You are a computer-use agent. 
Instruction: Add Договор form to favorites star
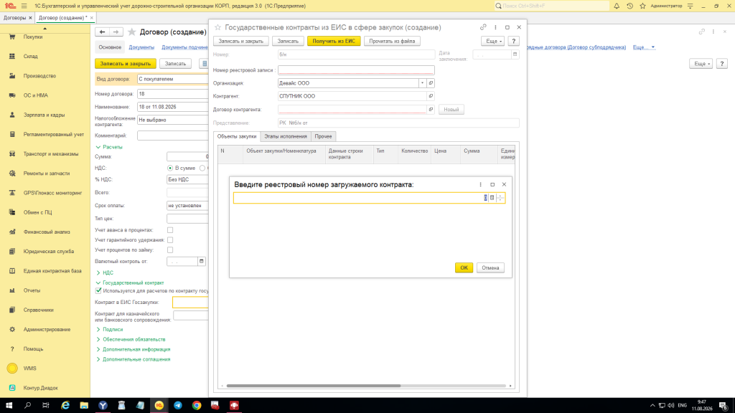[132, 32]
